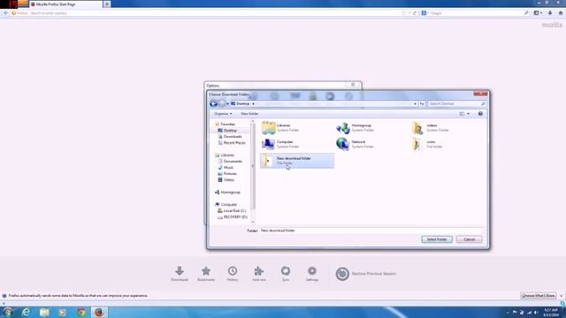Reload page in Firefox address bar
The height and width of the screenshot is (318, 566).
[415, 13]
